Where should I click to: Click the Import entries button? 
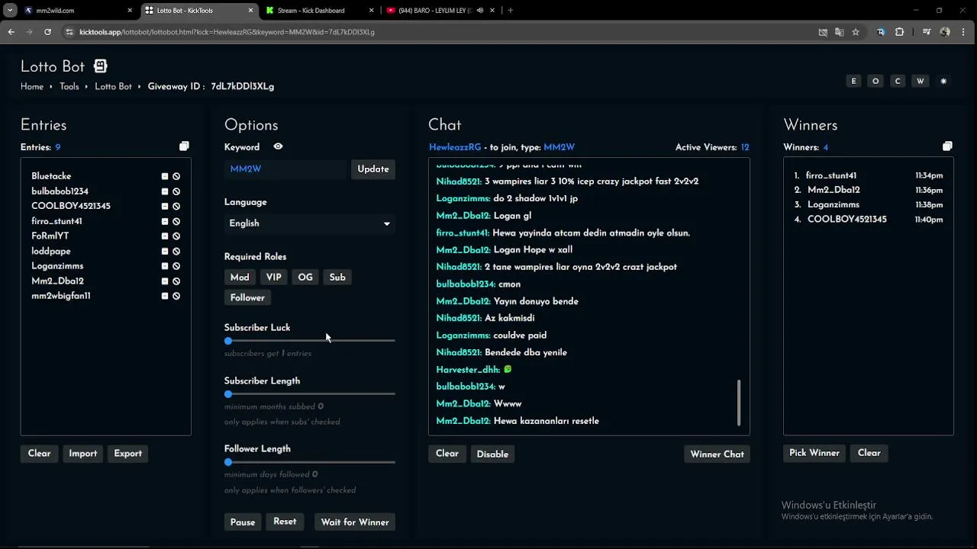pyautogui.click(x=83, y=453)
